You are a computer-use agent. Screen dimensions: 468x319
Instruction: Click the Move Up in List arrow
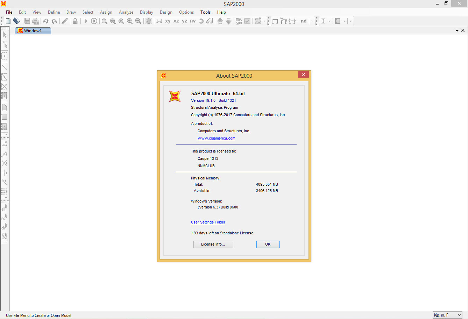pyautogui.click(x=220, y=21)
